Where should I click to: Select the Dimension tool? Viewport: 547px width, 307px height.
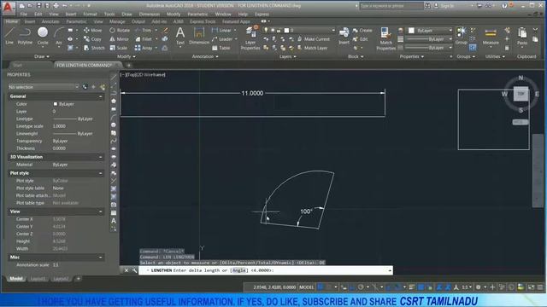pyautogui.click(x=199, y=36)
